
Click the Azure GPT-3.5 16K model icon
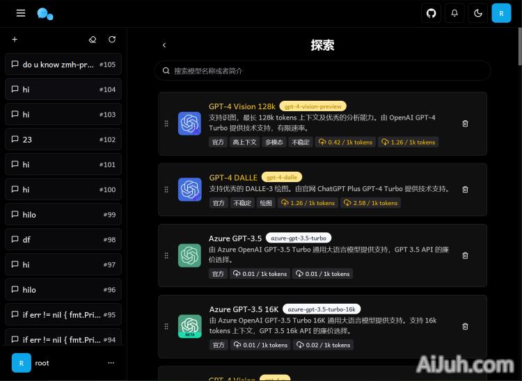pos(189,326)
